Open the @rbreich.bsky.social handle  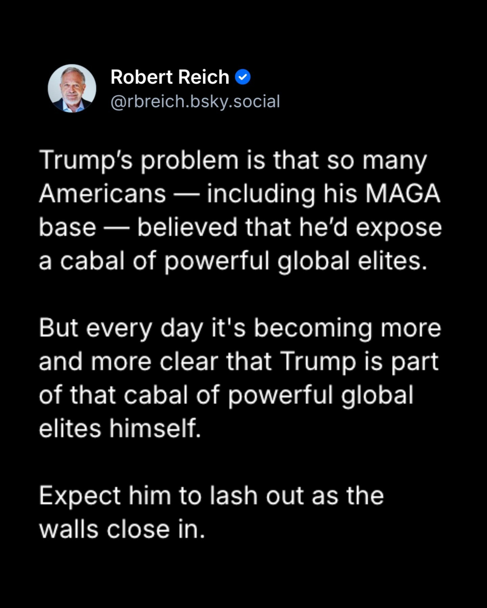195,101
